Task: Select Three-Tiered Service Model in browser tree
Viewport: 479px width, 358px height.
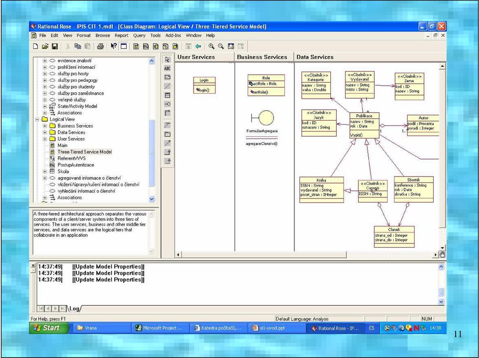Action: click(85, 152)
